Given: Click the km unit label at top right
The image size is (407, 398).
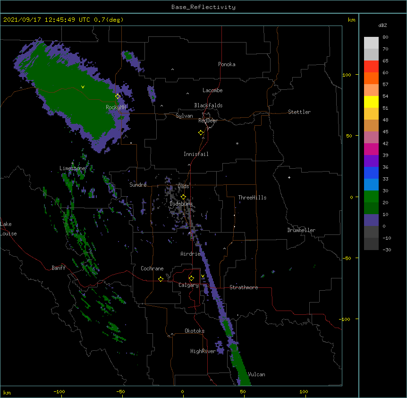Looking at the screenshot, I should pyautogui.click(x=351, y=20).
